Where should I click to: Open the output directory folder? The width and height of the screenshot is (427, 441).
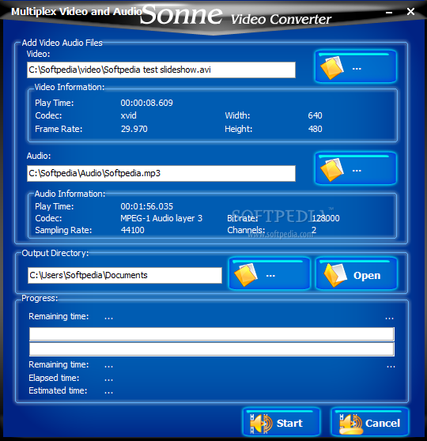pyautogui.click(x=357, y=273)
